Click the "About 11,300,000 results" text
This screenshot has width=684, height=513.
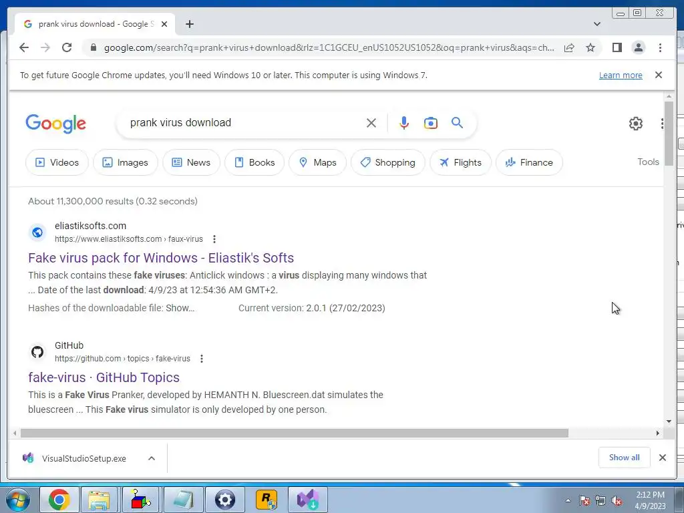click(x=81, y=201)
